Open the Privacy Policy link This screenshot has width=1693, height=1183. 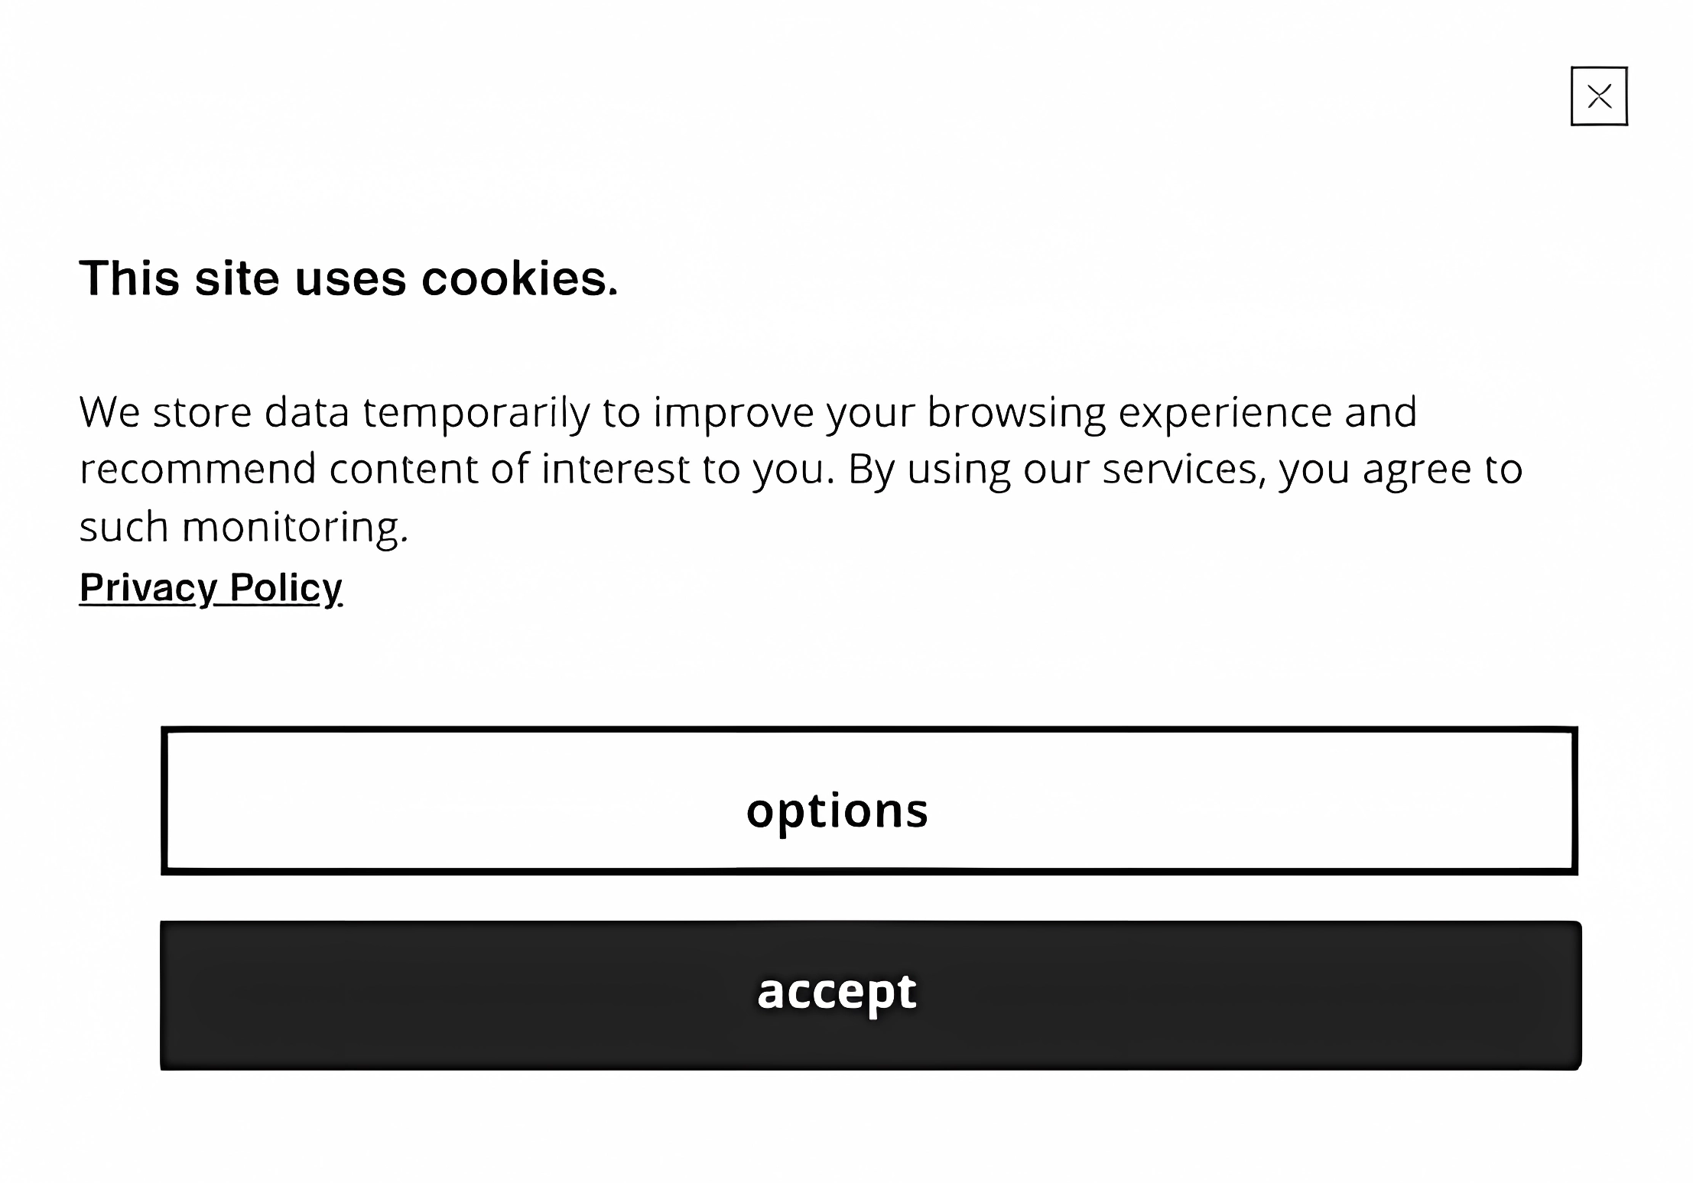click(210, 588)
